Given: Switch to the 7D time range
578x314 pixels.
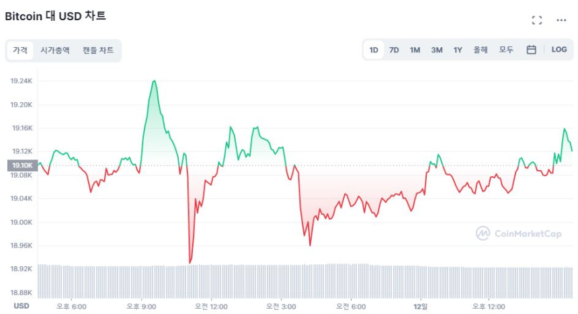Looking at the screenshot, I should click(394, 50).
